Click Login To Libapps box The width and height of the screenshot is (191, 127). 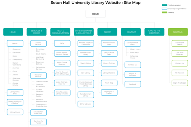click(180, 83)
